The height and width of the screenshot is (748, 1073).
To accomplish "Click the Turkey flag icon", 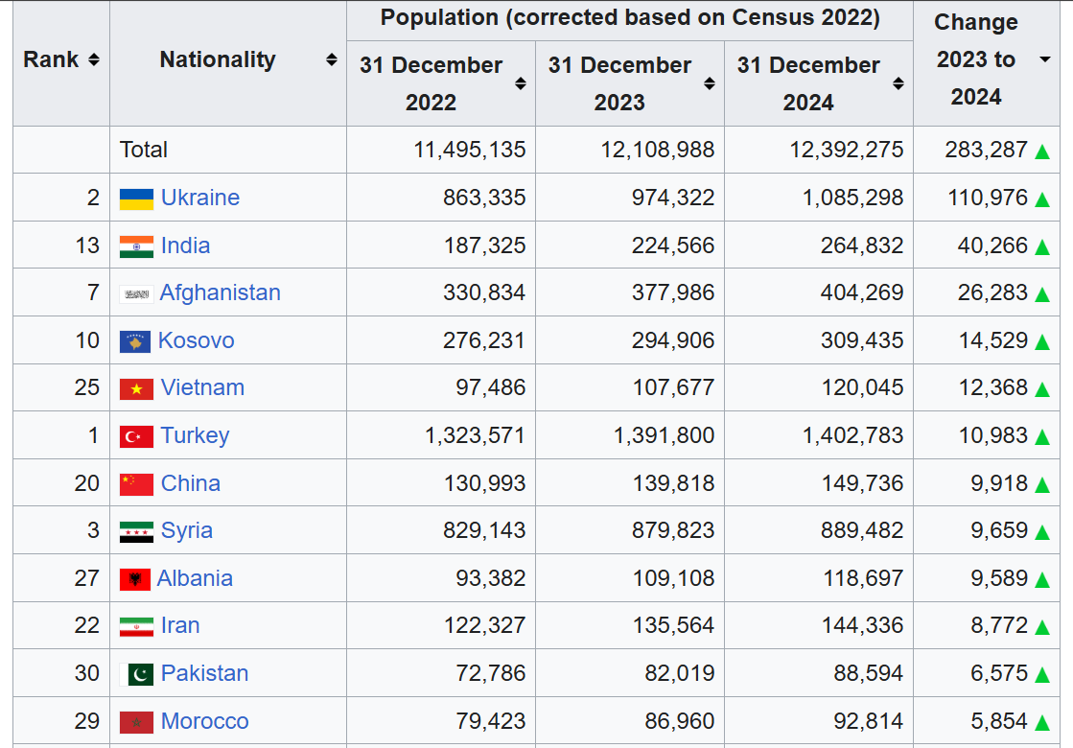I will [136, 436].
